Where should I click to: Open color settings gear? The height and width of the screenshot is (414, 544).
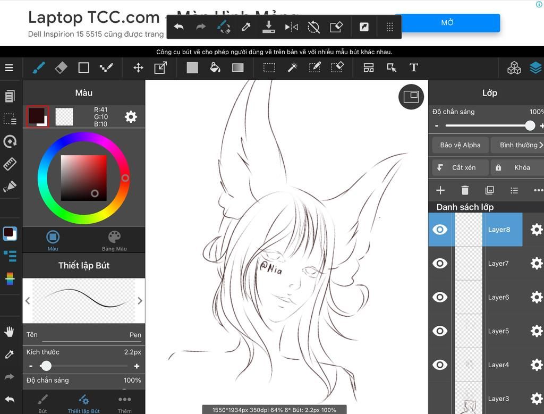[x=131, y=117]
